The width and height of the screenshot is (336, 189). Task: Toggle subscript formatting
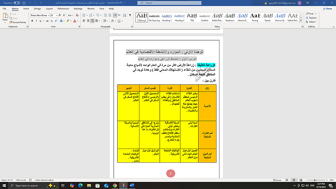tap(52, 21)
